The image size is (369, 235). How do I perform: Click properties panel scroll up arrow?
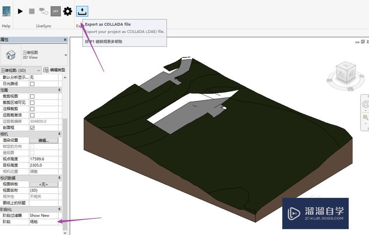(65, 77)
